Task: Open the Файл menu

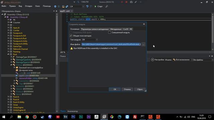Action: coord(4,6)
